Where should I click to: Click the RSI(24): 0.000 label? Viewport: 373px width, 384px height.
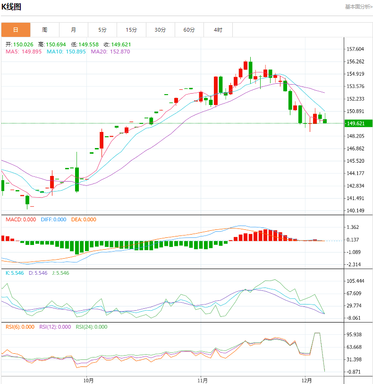click(92, 327)
